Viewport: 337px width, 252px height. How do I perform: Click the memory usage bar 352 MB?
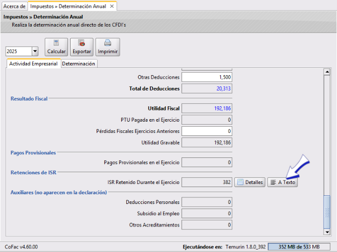pos(299,247)
